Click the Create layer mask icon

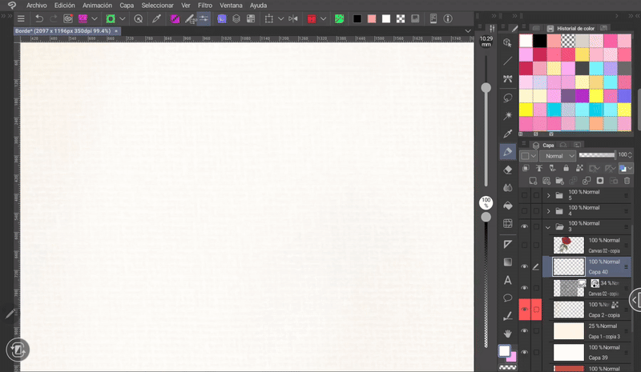coord(599,181)
